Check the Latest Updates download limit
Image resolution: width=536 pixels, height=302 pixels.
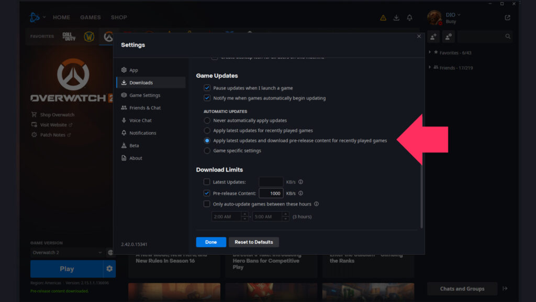(206, 182)
